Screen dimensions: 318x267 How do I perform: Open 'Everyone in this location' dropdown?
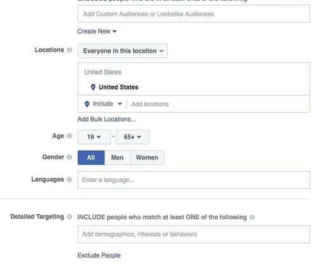[x=123, y=51]
